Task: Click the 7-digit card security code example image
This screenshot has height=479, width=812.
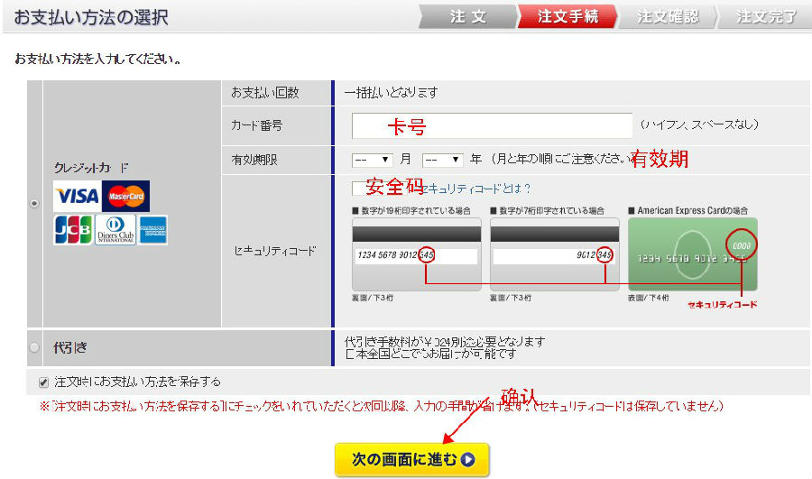Action: click(554, 253)
